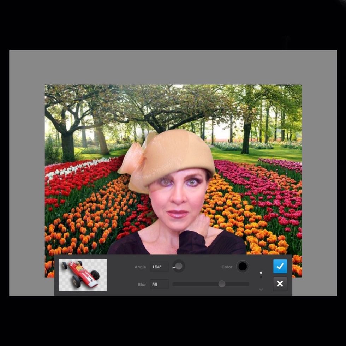
Task: Select the Blur value field showing 56
Action: (159, 284)
